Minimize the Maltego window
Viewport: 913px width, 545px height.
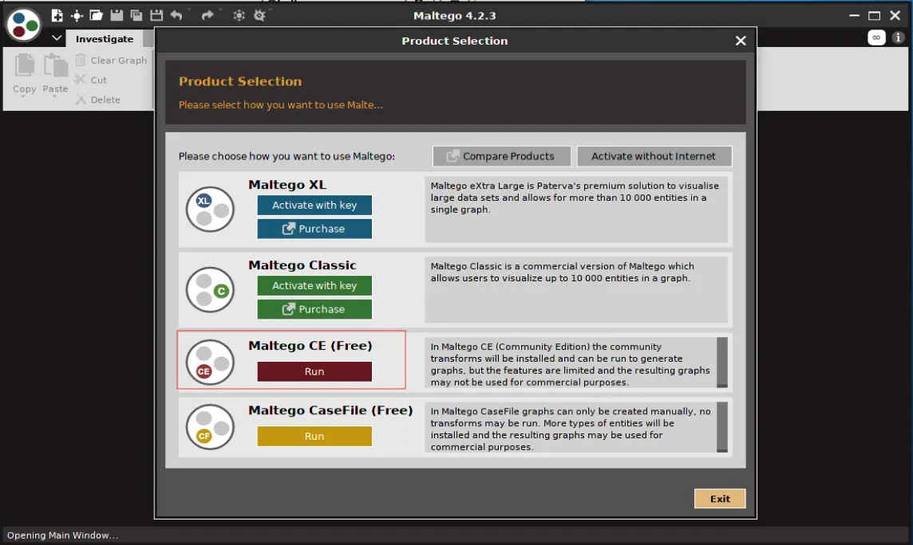coord(854,16)
